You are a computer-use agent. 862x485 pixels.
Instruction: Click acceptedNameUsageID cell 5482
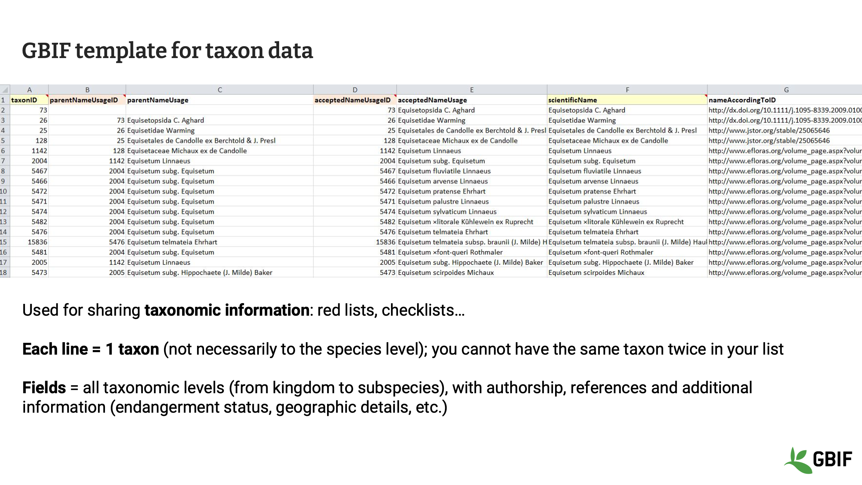355,221
